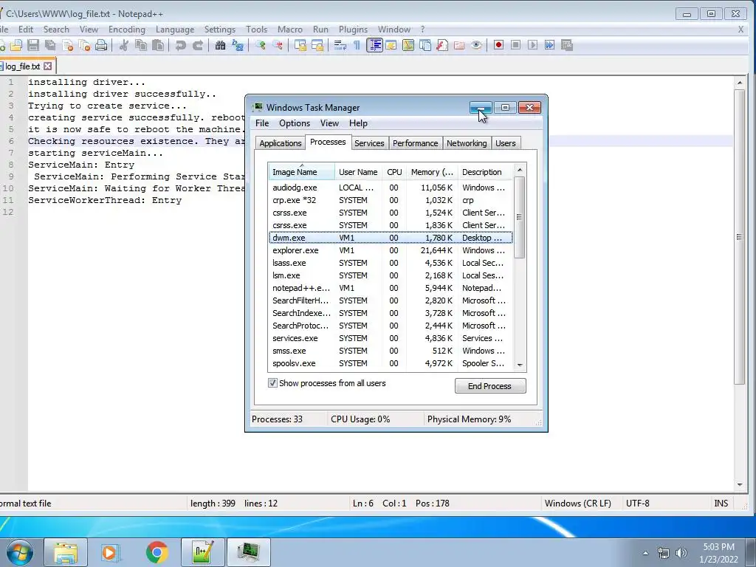Close the log_file.txt tab with its X
The height and width of the screenshot is (567, 756).
(48, 66)
